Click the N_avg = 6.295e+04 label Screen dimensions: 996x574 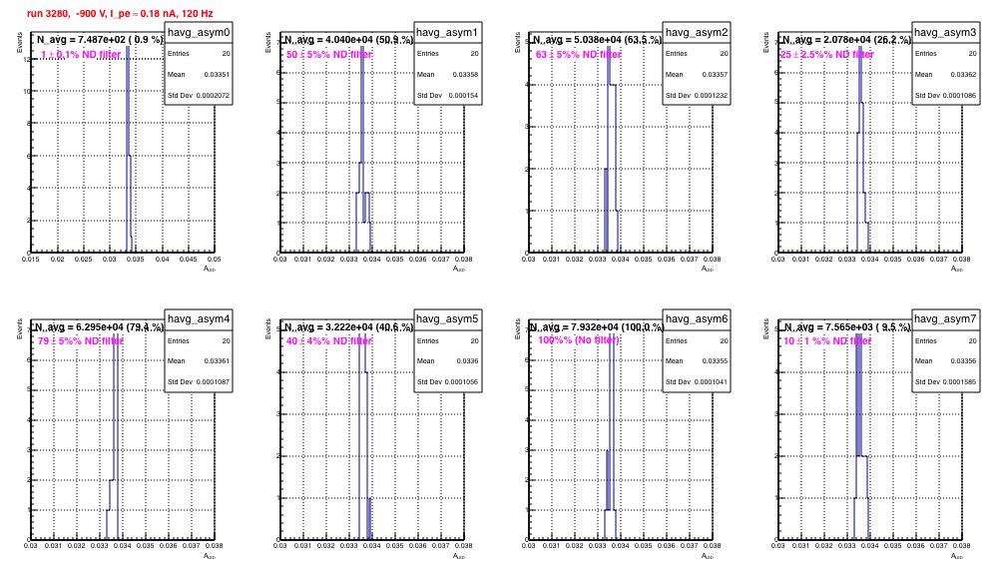click(x=99, y=326)
